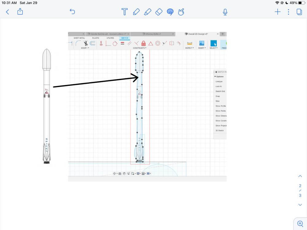The image size is (307, 230).
Task: Select the Eraser tool
Action: click(x=159, y=12)
